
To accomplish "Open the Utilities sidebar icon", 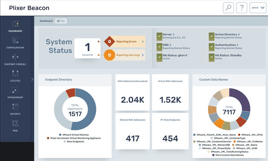I will click(15, 73).
